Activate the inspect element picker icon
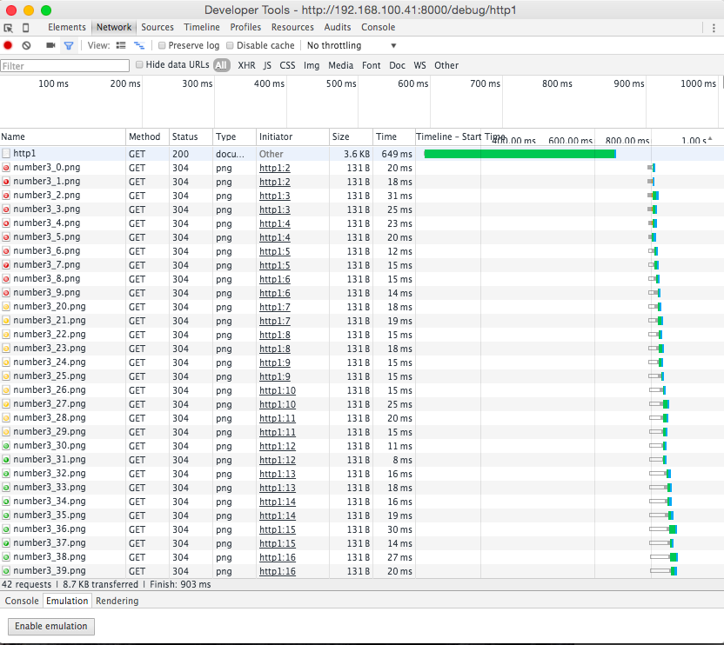This screenshot has height=645, width=724. point(9,28)
